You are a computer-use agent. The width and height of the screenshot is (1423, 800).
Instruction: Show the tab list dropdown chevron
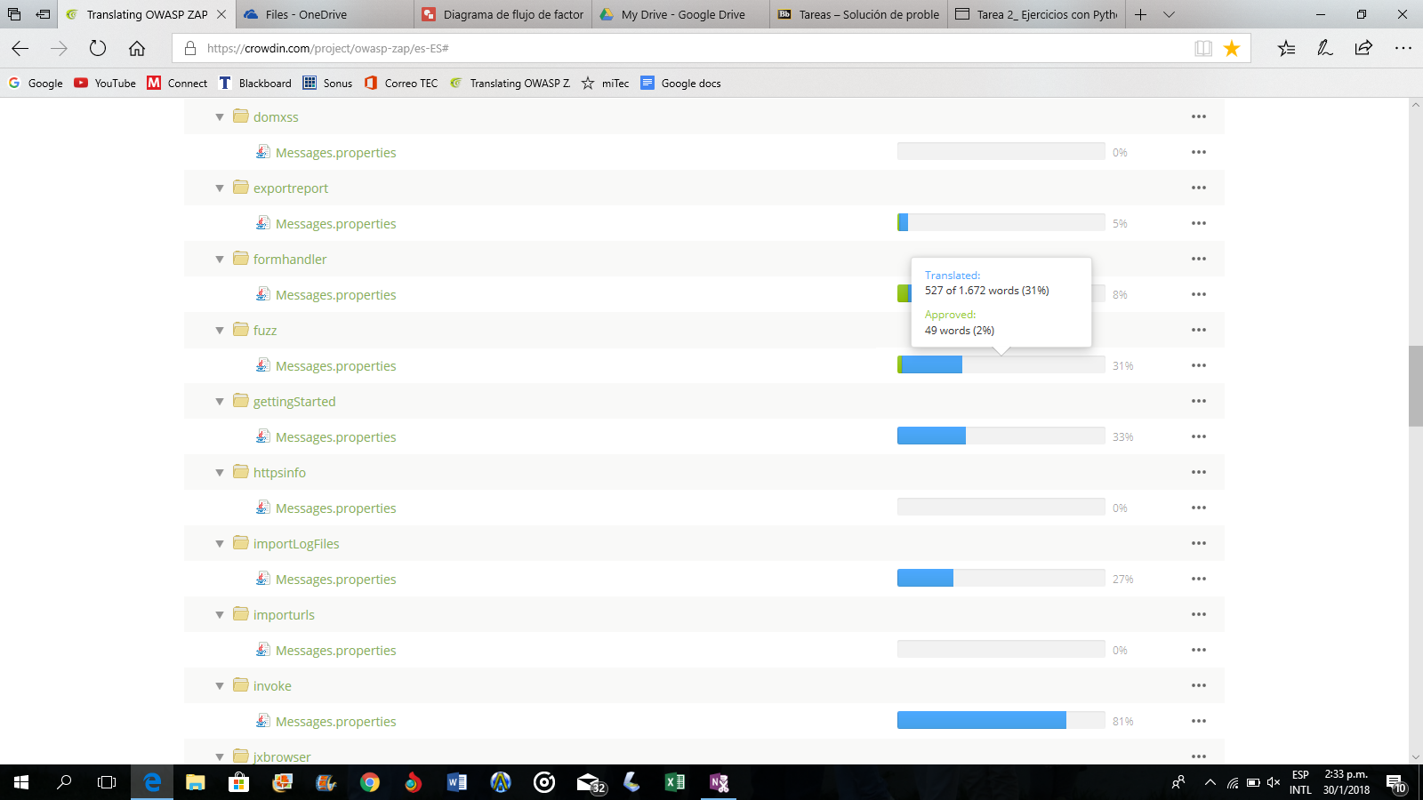1169,14
